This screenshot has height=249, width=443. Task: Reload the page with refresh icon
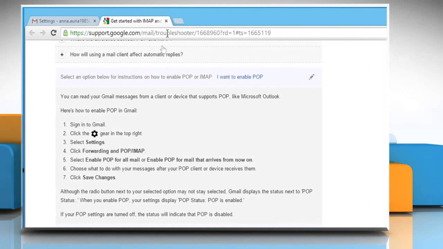coord(53,33)
